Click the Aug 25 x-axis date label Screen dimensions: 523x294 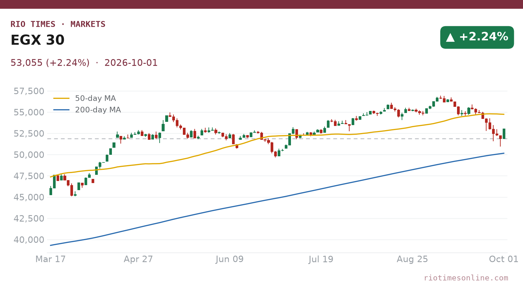click(412, 259)
